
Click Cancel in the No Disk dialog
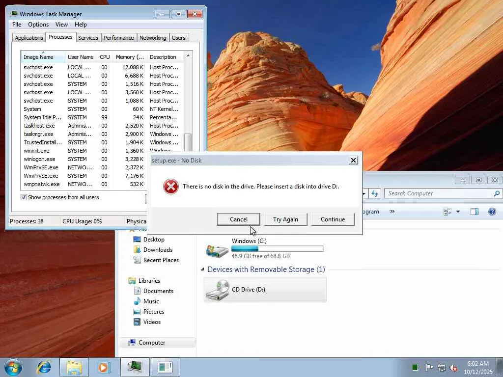pos(238,219)
